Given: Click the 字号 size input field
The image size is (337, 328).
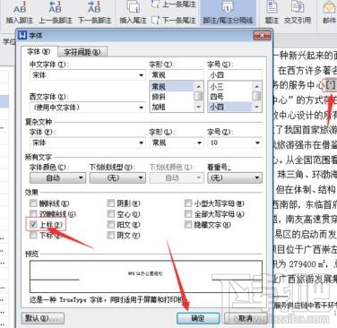Looking at the screenshot, I should (x=235, y=74).
